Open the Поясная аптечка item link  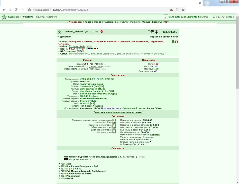111,108
